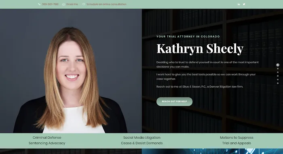Jump to fifth section navigation dot
Viewport: 283px width, 154px height.
tap(278, 79)
